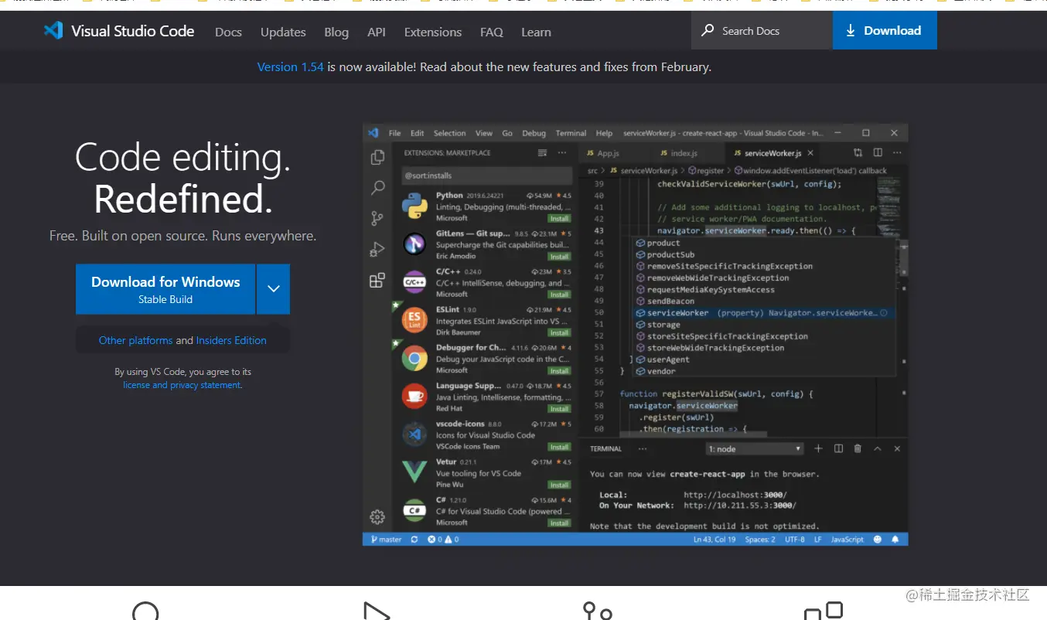
Task: Maximize the terminal panel with the chevron
Action: pos(878,448)
